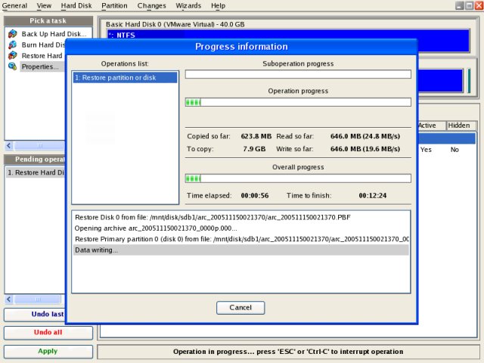Click the Time to finish value 00:12:24
Viewport: 484px width, 363px height.
pos(373,196)
